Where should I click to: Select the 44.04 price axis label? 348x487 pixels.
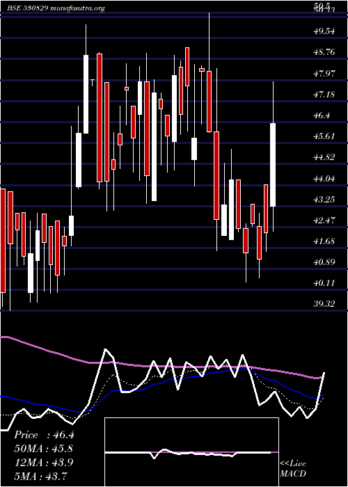point(324,179)
